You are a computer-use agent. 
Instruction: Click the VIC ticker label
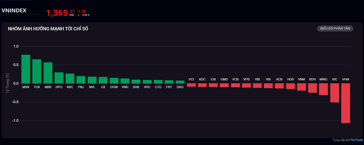(334, 79)
